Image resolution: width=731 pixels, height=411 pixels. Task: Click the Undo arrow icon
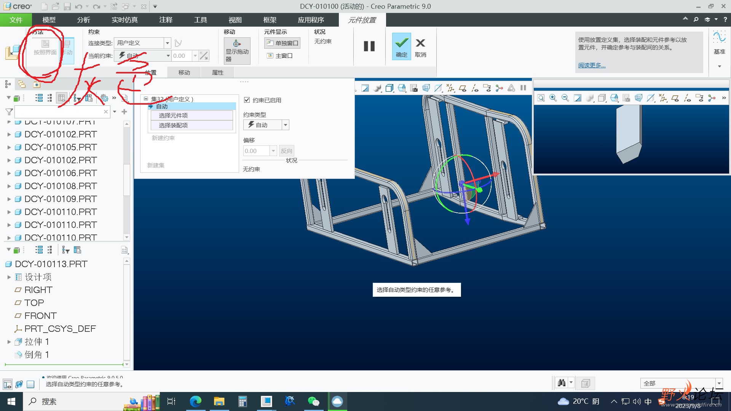click(x=78, y=6)
